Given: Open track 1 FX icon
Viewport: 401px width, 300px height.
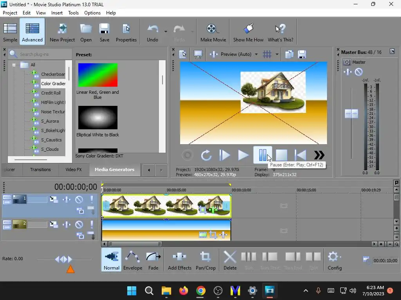Looking at the screenshot, I should (67, 199).
